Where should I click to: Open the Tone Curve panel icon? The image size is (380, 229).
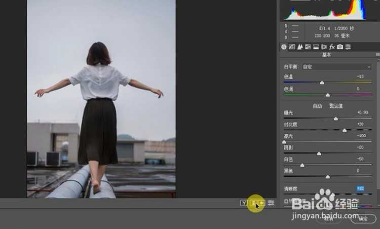(292, 47)
